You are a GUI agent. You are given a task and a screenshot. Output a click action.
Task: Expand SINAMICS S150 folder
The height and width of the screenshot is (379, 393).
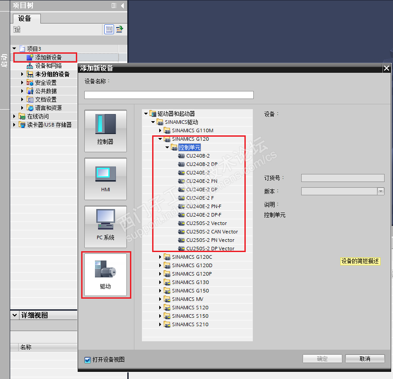click(x=160, y=316)
